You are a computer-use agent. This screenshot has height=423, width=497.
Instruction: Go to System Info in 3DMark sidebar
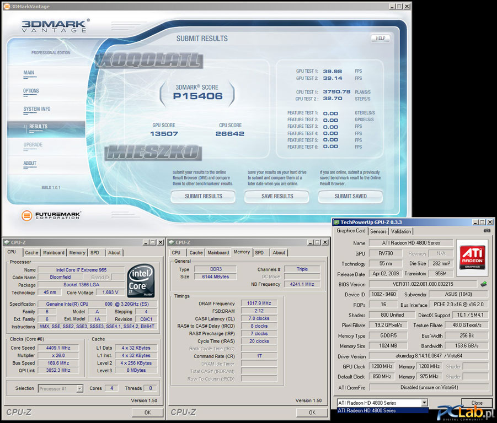[37, 109]
